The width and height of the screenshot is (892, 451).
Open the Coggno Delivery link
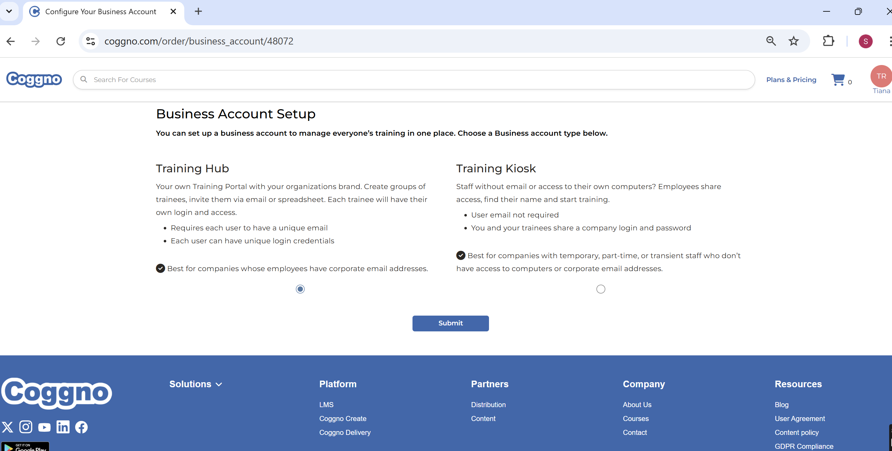(345, 432)
